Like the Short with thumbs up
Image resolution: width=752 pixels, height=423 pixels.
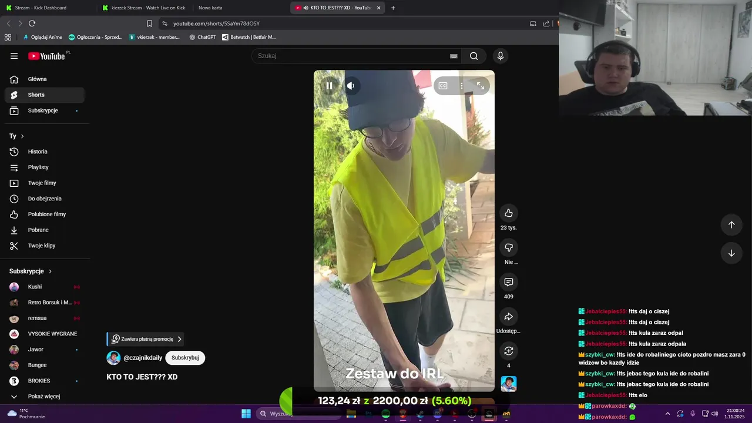(509, 213)
